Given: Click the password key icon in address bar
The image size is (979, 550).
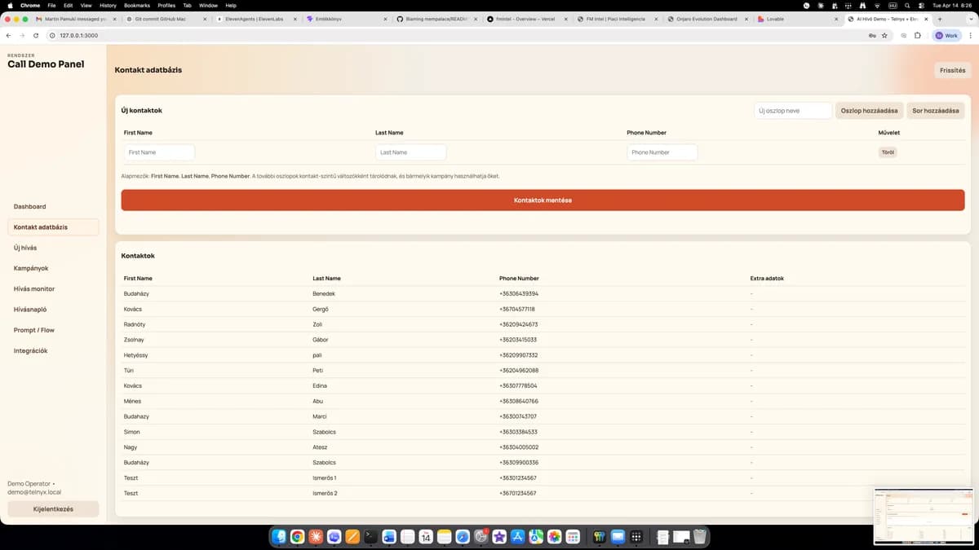Looking at the screenshot, I should pyautogui.click(x=872, y=36).
